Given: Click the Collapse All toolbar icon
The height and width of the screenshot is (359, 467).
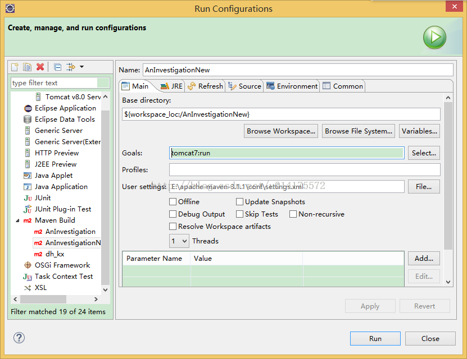Looking at the screenshot, I should tap(57, 67).
